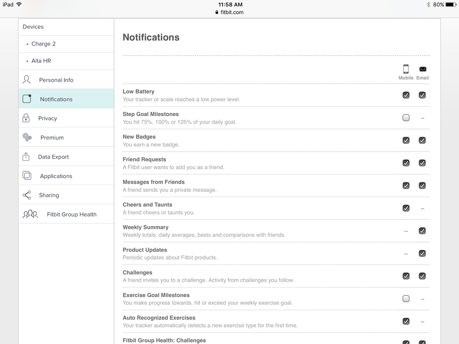Uncheck Low Battery mobile notification

(406, 95)
